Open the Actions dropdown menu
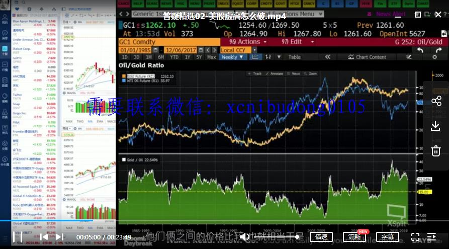 248,42
